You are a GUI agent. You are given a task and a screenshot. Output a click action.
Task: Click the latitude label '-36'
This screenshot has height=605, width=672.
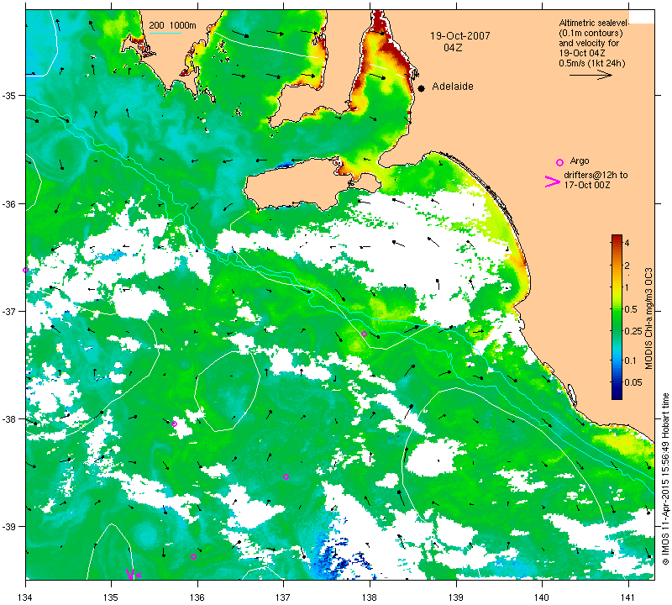pos(8,203)
